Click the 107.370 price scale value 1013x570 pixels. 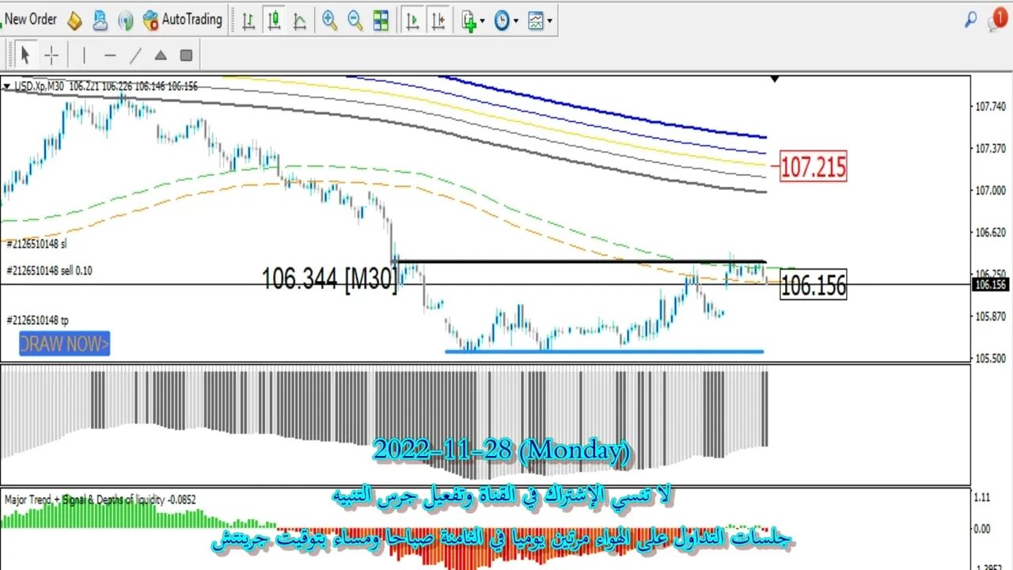pyautogui.click(x=990, y=148)
